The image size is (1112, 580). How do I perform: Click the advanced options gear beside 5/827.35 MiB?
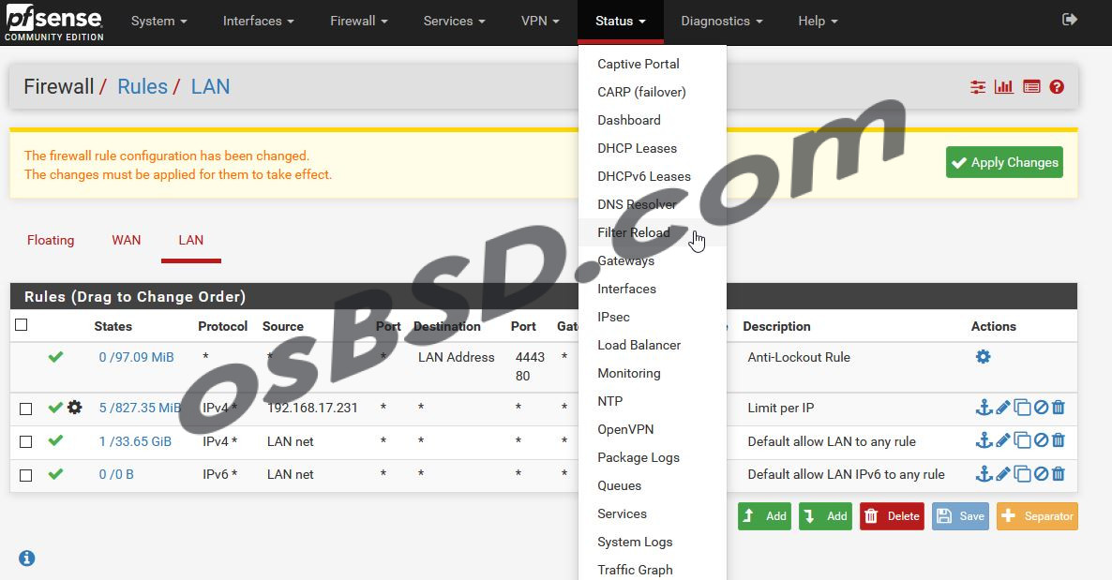coord(74,407)
